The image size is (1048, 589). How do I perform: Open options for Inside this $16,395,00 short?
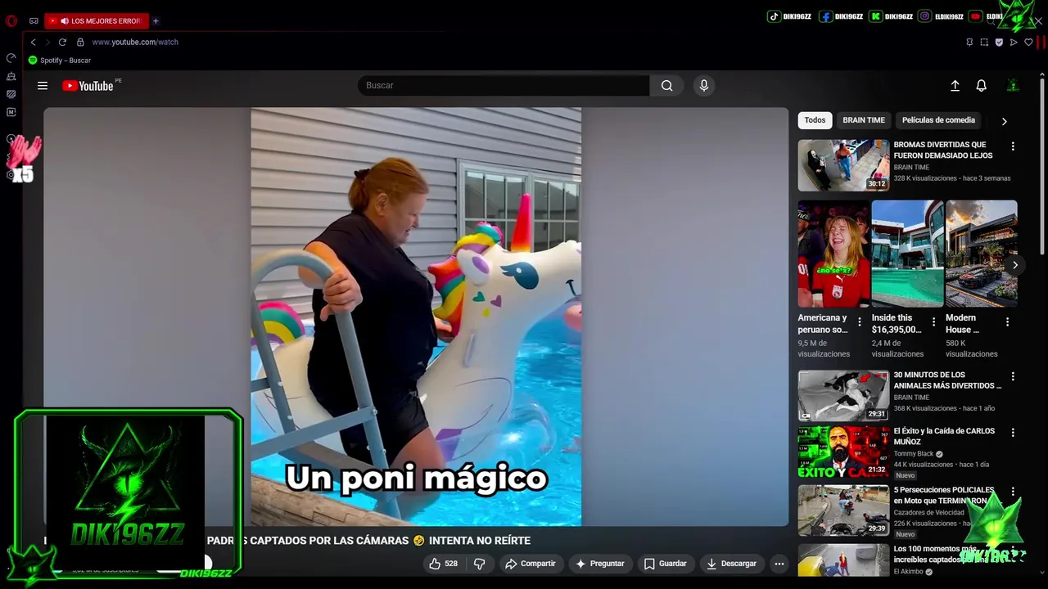click(x=933, y=322)
